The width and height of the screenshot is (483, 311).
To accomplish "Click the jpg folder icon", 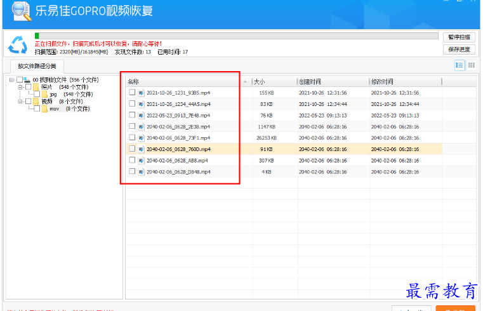I will [x=44, y=94].
